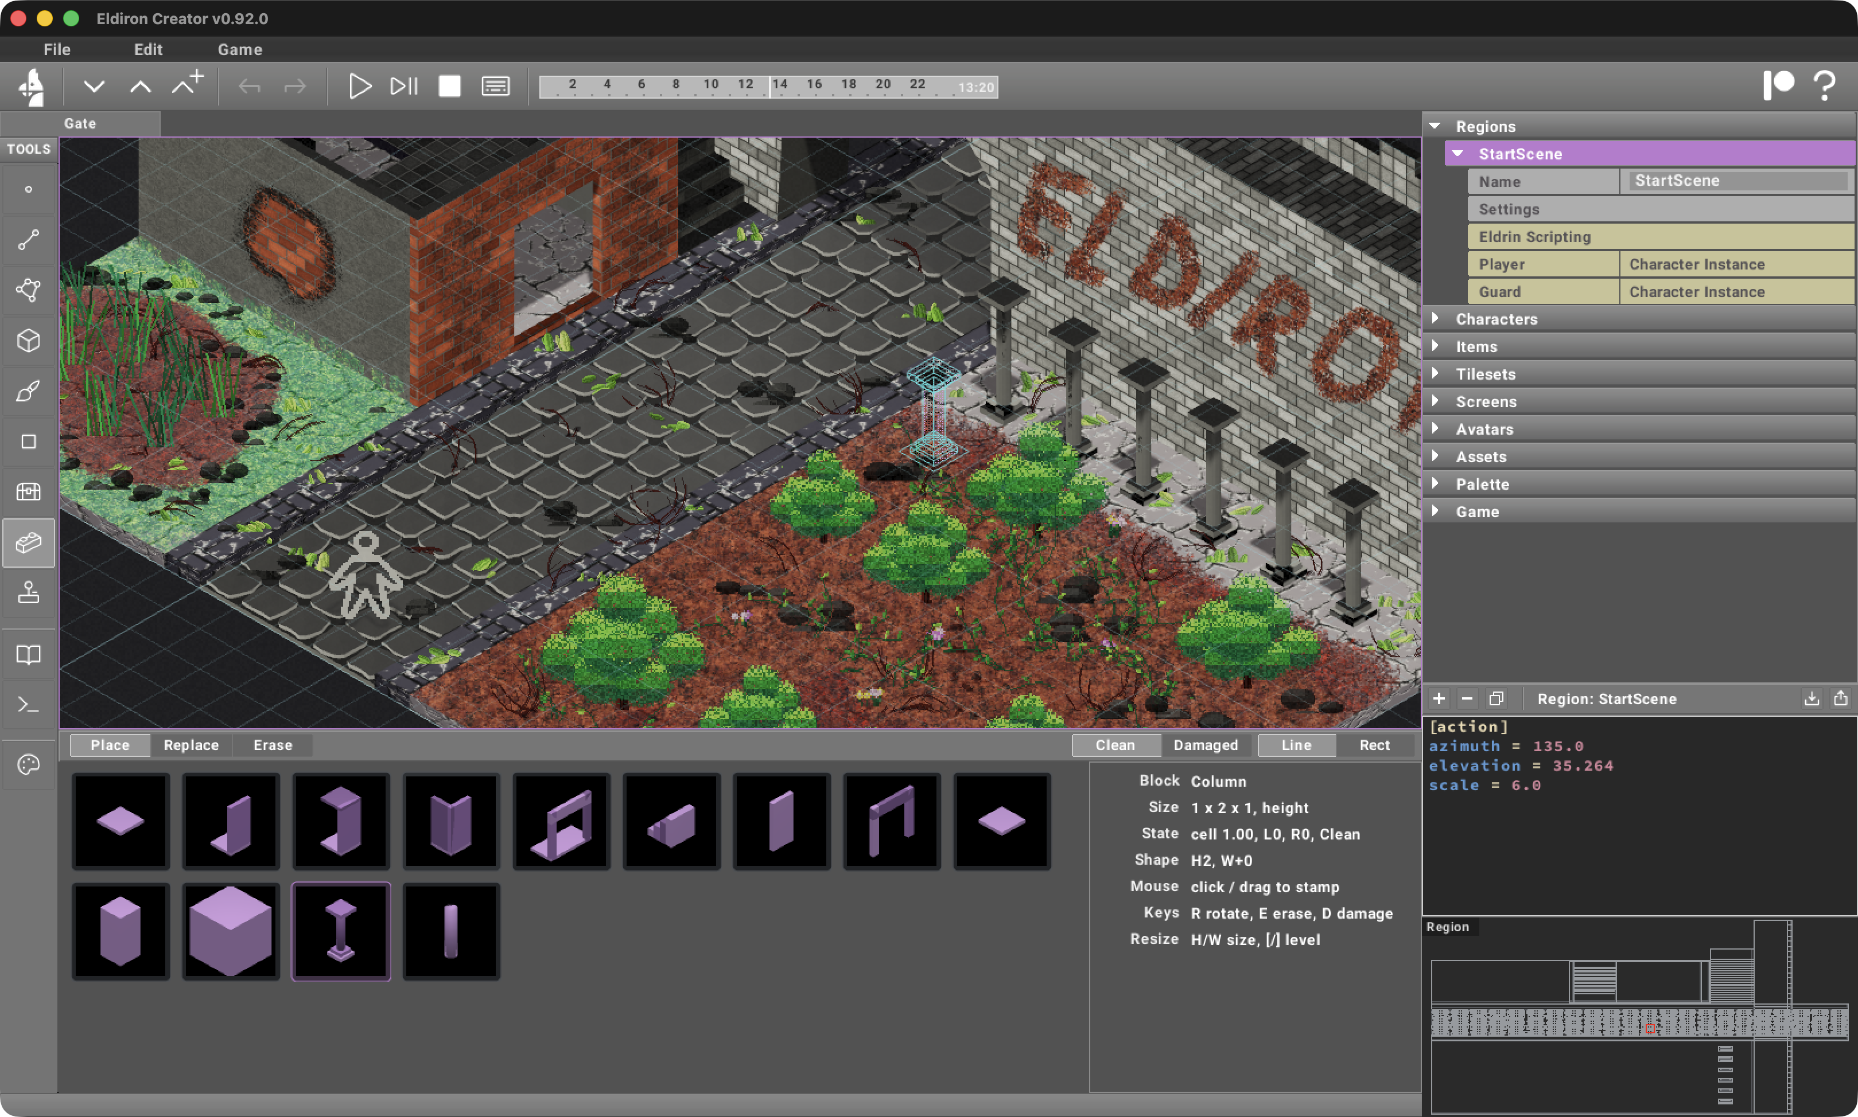Click the up chevron with plus icon
The width and height of the screenshot is (1858, 1117).
coord(188,83)
